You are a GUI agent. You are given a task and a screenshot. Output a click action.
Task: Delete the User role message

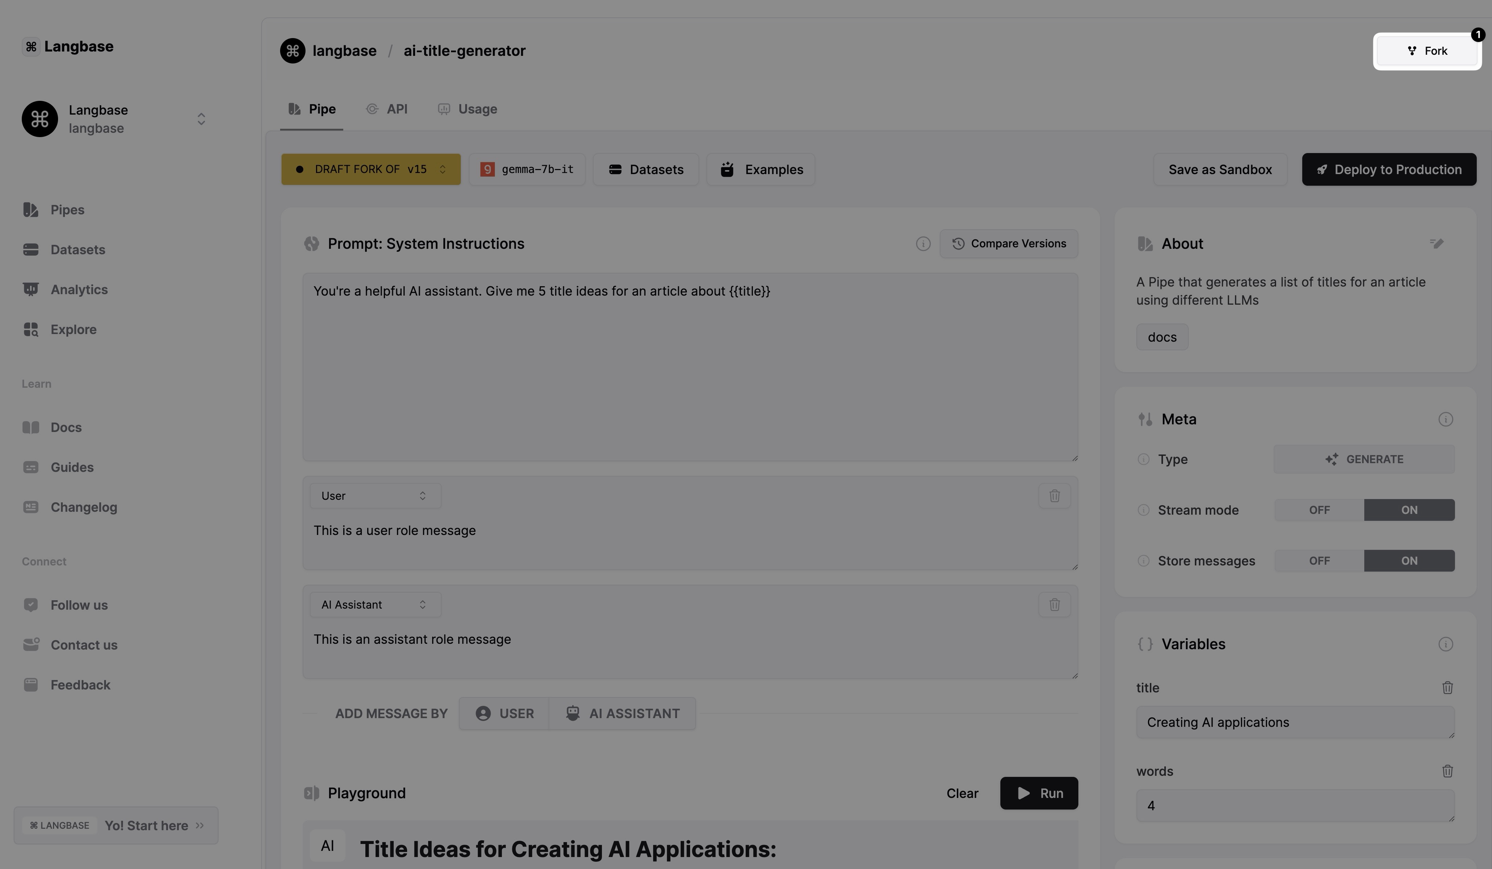click(1054, 496)
